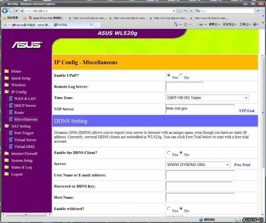Click the WAN & LAN page icon
266x223 pixels.
[11, 98]
